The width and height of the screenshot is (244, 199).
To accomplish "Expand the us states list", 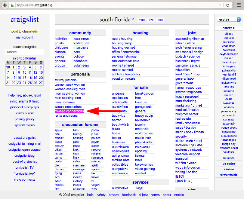I will coord(229,163).
